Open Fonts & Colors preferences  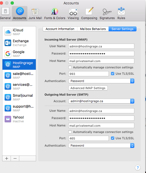(55, 13)
